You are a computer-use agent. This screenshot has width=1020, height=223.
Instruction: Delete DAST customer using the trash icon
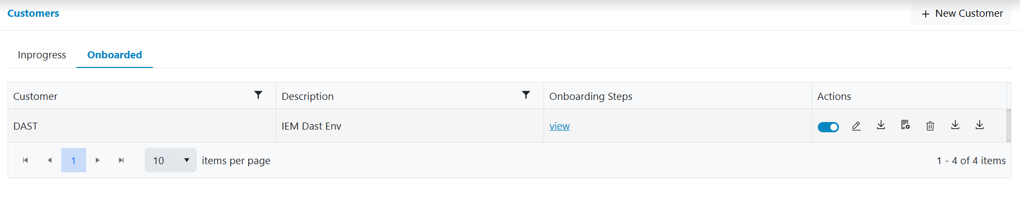click(930, 126)
